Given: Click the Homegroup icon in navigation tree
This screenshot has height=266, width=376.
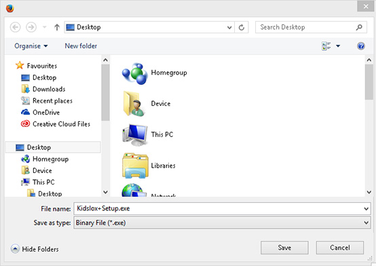Looking at the screenshot, I should 25,159.
